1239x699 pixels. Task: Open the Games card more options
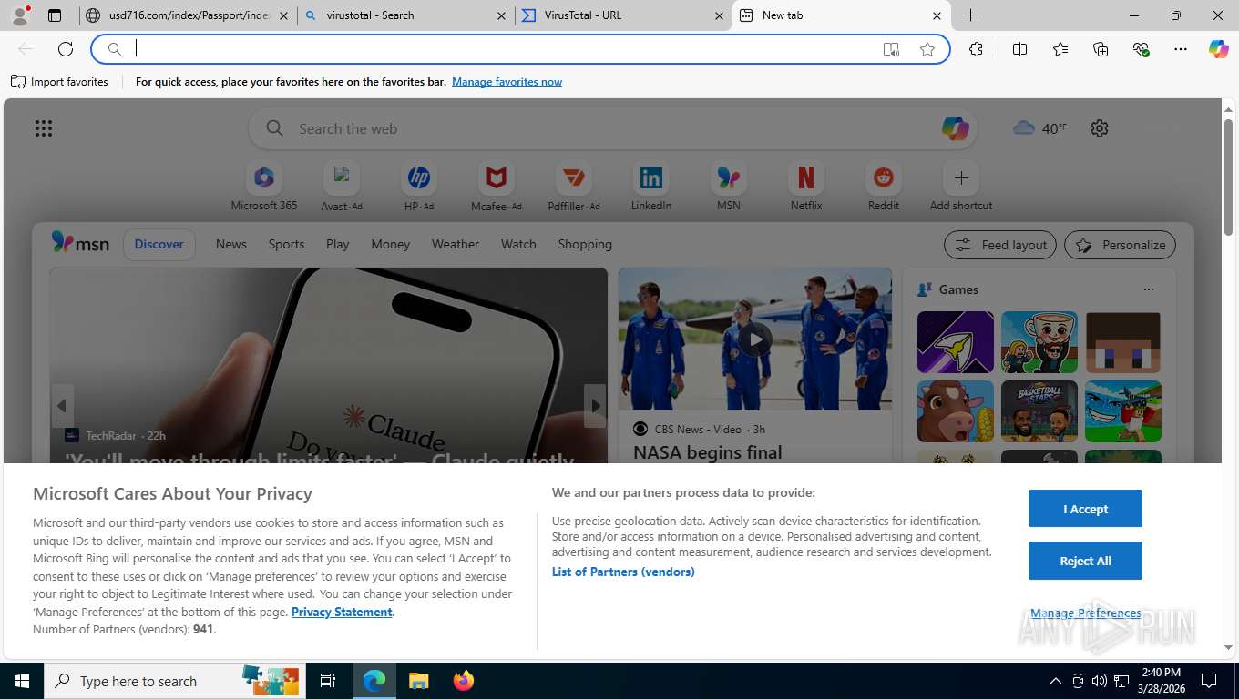pyautogui.click(x=1148, y=289)
